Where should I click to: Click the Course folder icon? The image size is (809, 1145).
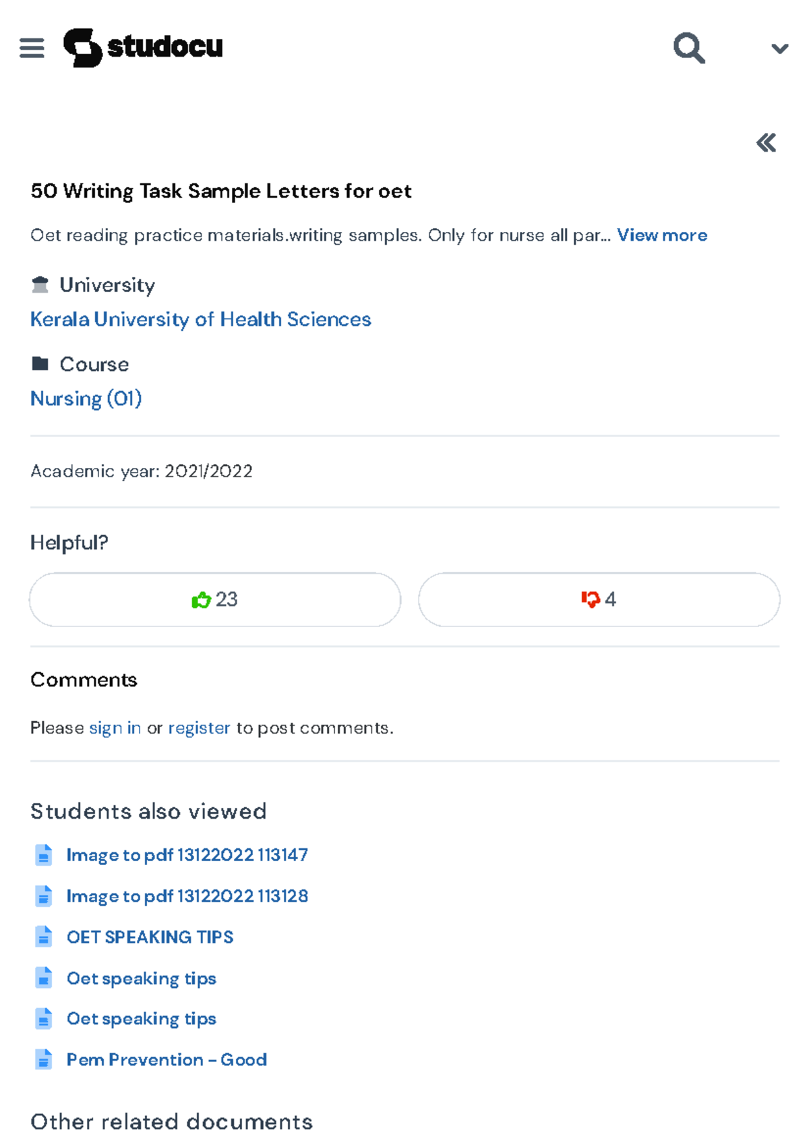point(41,363)
